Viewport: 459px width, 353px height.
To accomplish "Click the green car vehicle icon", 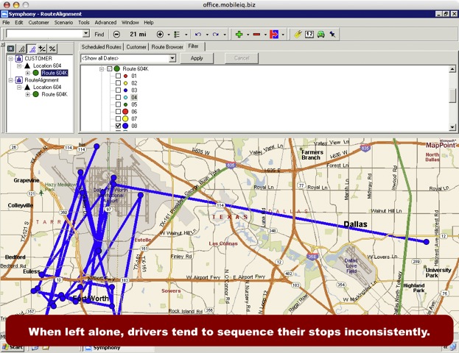I will click(320, 34).
